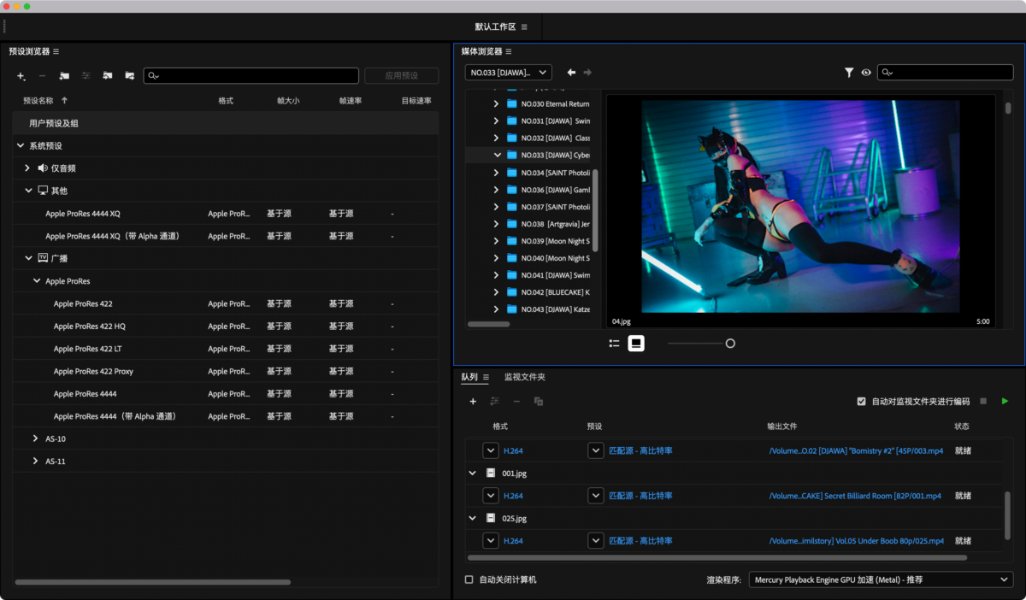Screen dimensions: 1026x600
Task: Start the queue with the green play button
Action: click(x=1005, y=401)
